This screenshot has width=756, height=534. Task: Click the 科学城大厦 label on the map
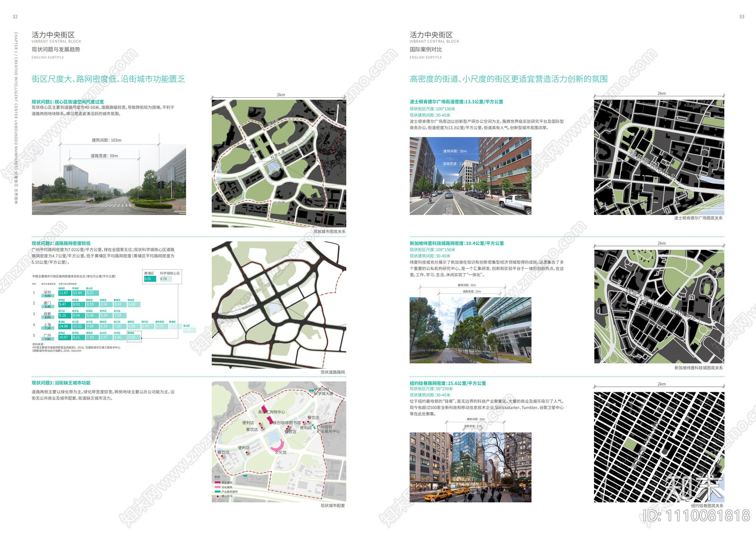324,393
